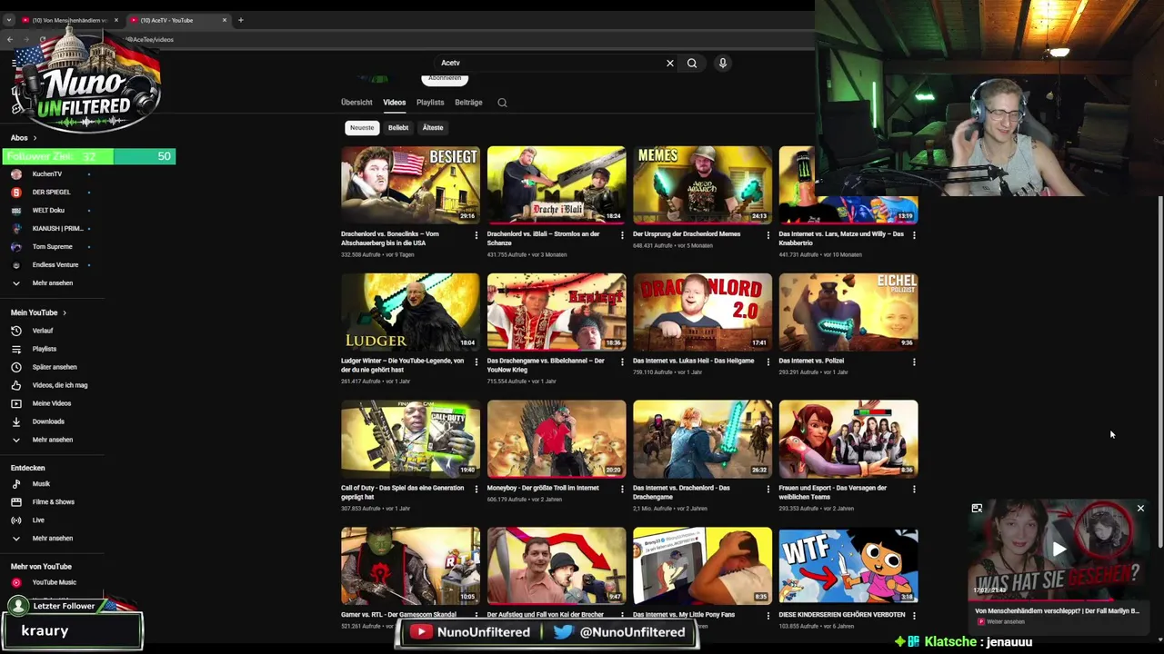
Task: Open options for Drachenlord vs. iBlali video
Action: [x=622, y=235]
